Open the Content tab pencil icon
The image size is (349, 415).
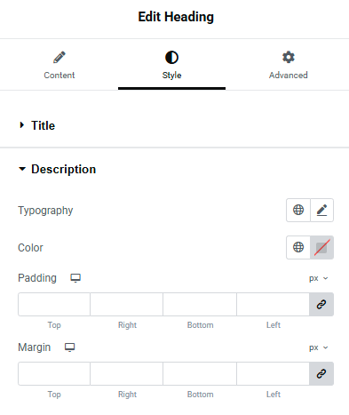[59, 58]
